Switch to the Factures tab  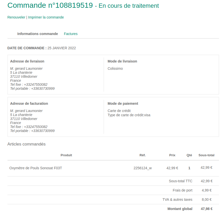(71, 34)
